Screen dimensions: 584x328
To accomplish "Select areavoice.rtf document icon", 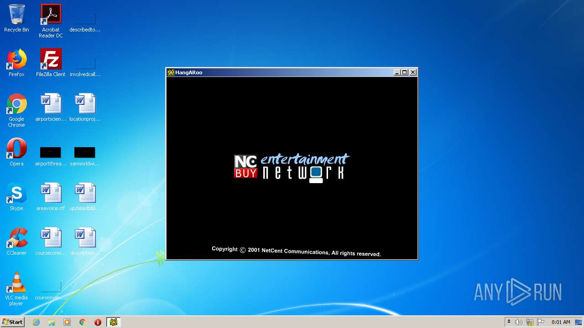I will 51,197.
